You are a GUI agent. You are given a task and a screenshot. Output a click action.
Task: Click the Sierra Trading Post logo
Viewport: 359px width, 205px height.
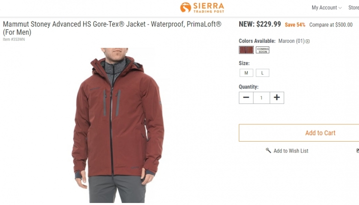[202, 7]
